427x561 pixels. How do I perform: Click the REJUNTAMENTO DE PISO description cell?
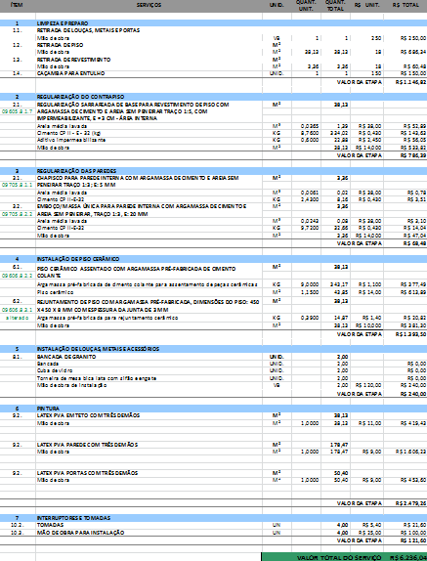click(x=148, y=306)
